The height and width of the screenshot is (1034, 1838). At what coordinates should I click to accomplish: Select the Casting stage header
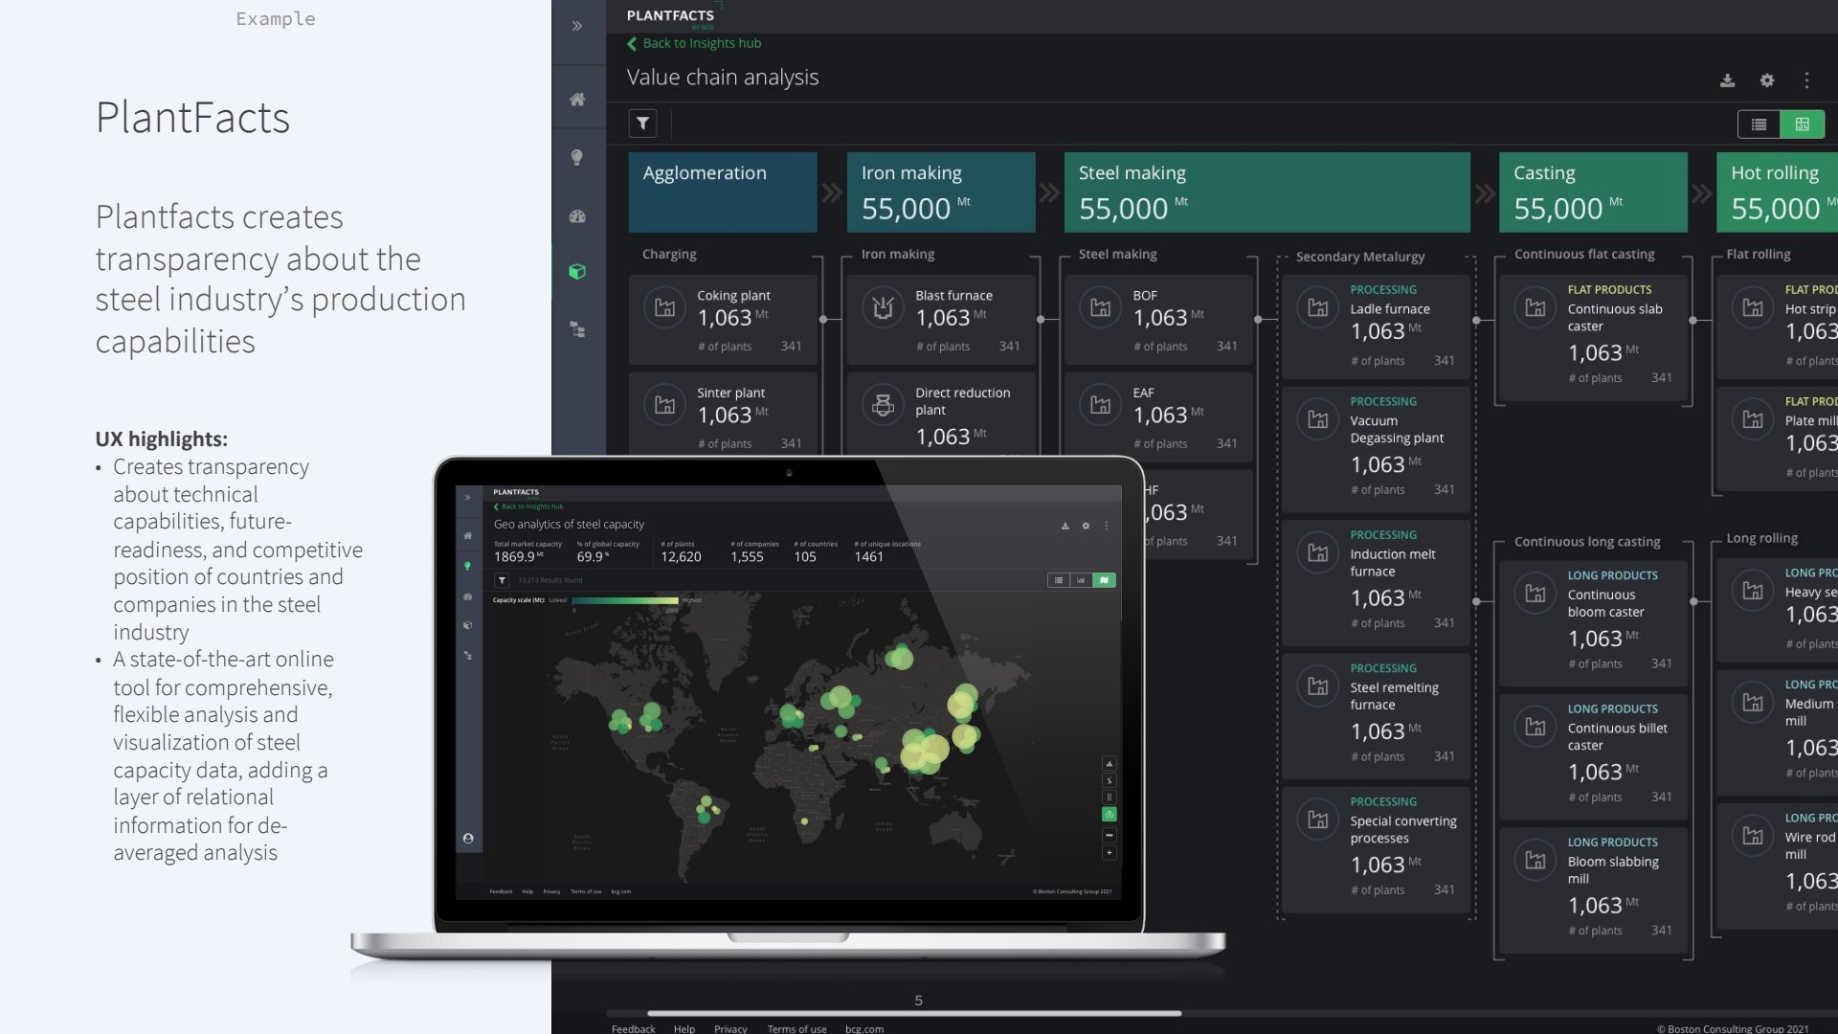(1593, 191)
